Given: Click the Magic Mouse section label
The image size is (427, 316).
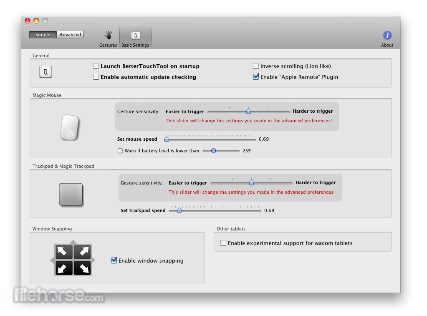Looking at the screenshot, I should [x=47, y=95].
